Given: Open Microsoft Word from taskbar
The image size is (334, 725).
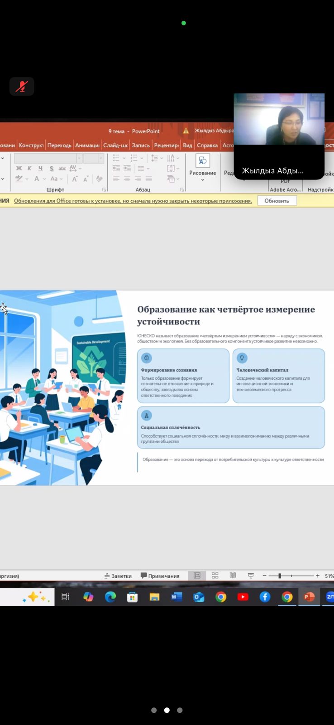Looking at the screenshot, I should [177, 597].
